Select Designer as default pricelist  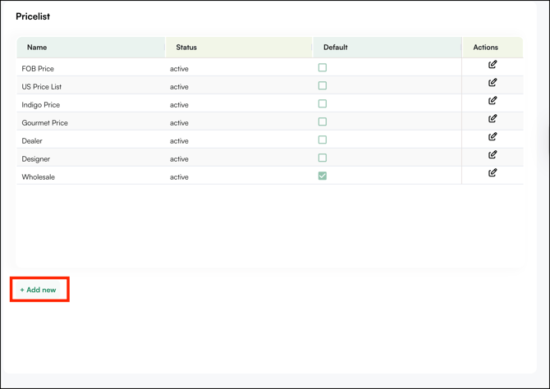[323, 158]
